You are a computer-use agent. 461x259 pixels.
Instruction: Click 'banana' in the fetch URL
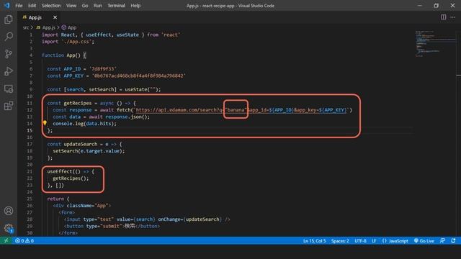[236, 110]
